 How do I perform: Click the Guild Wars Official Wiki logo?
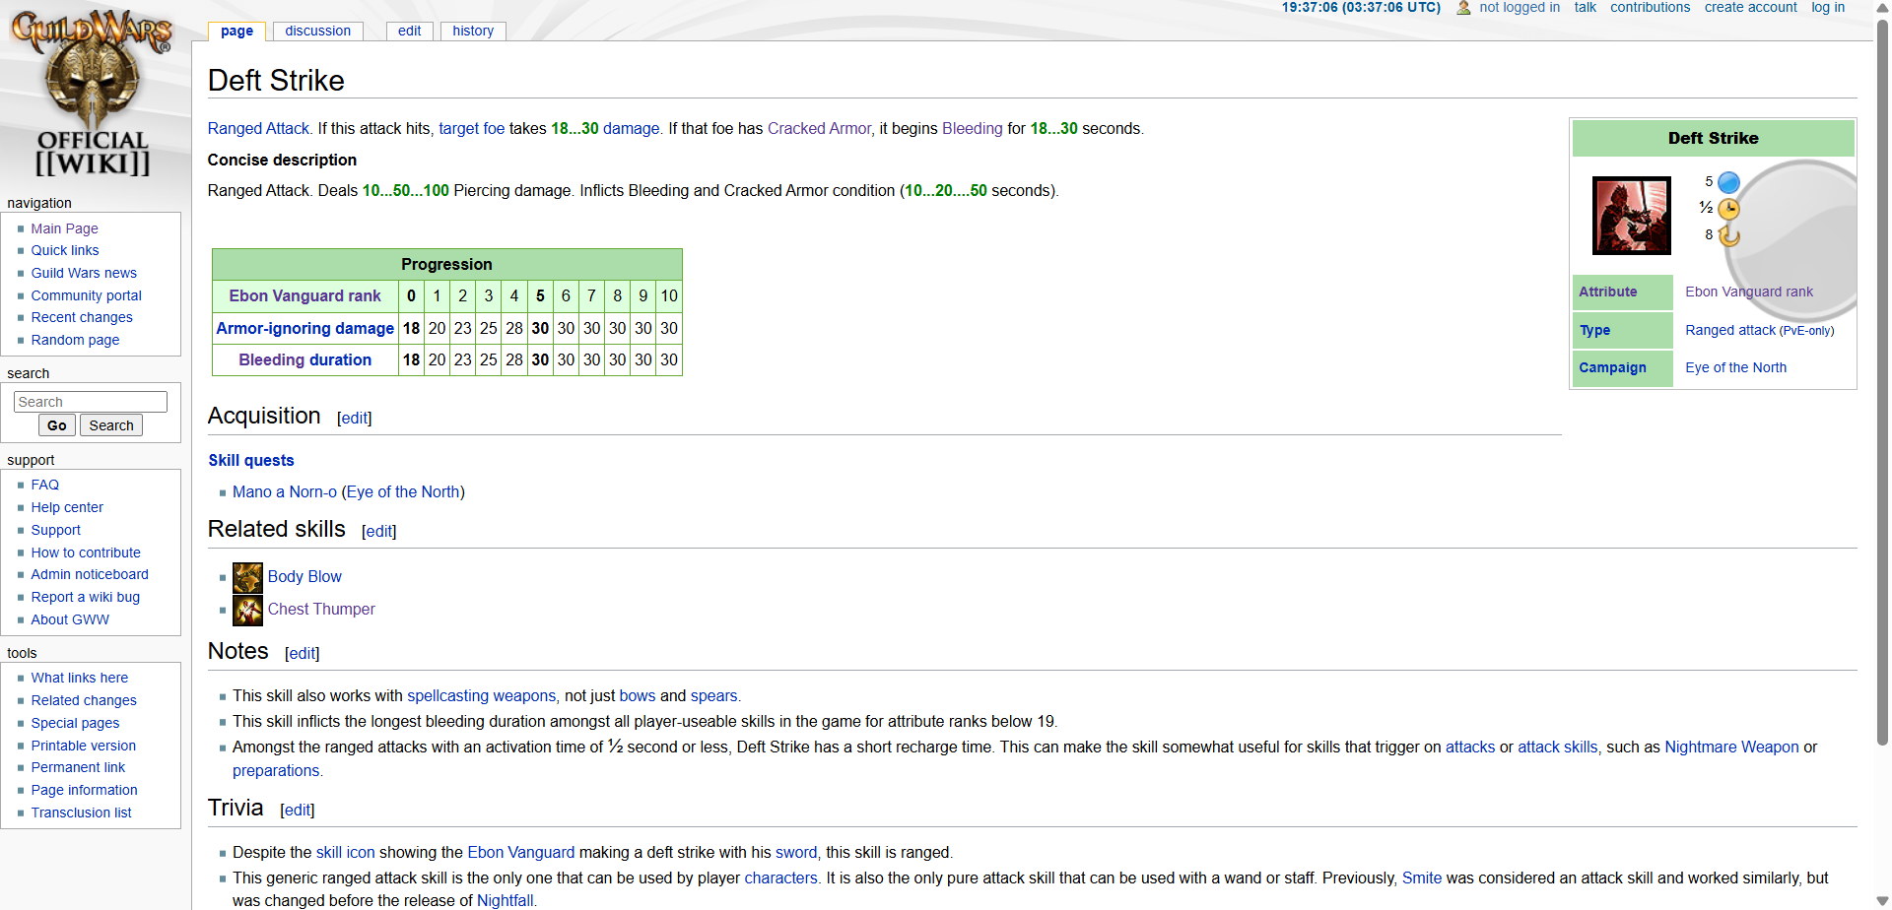pyautogui.click(x=93, y=93)
